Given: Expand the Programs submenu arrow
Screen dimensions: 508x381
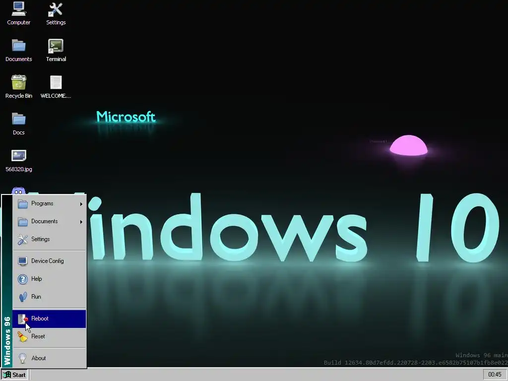Looking at the screenshot, I should (81, 204).
